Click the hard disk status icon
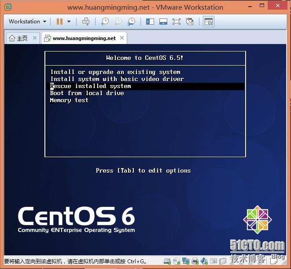291x269 pixels. 167,262
